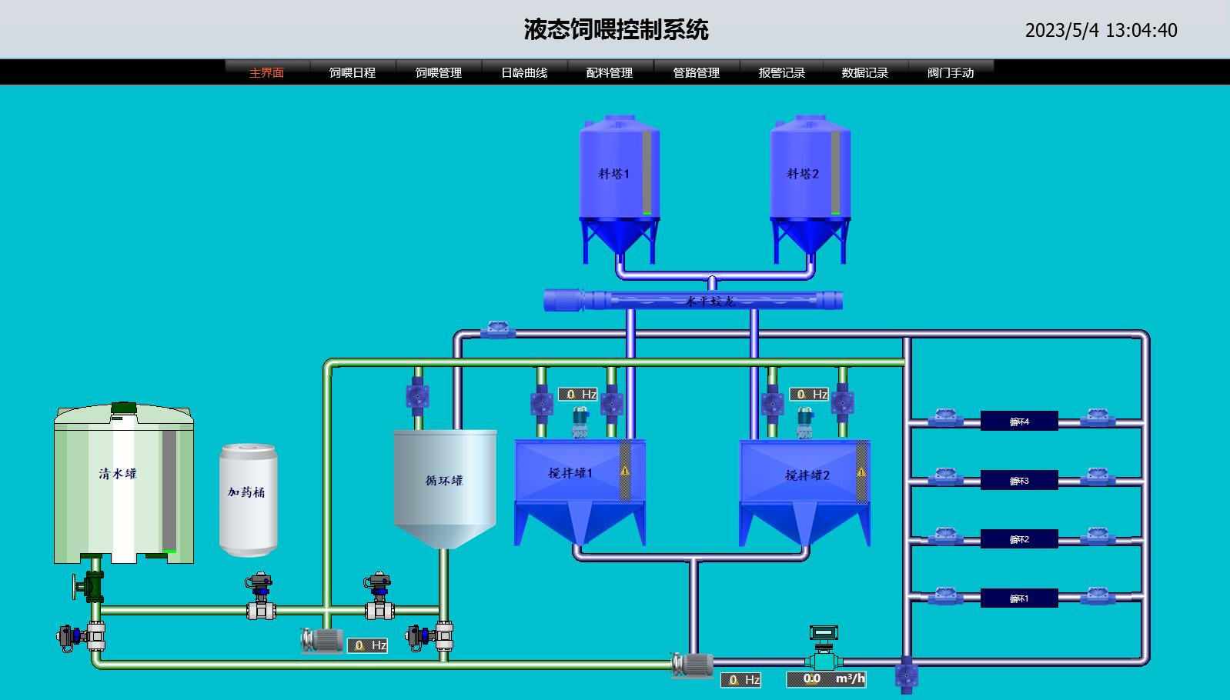
Task: Click the 搅拌罐2 mixing tank
Action: click(x=804, y=485)
